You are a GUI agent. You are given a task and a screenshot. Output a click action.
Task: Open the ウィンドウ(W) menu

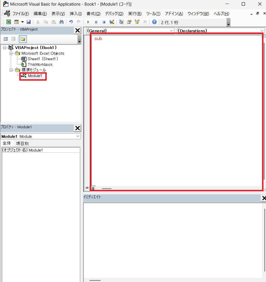click(198, 14)
